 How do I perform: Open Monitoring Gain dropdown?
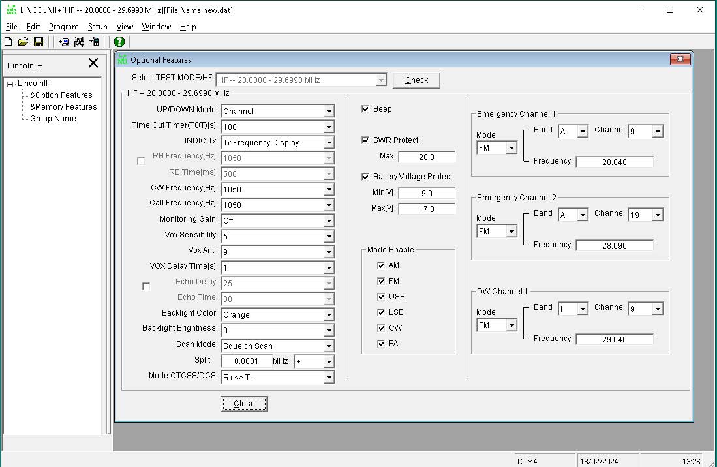pos(329,220)
